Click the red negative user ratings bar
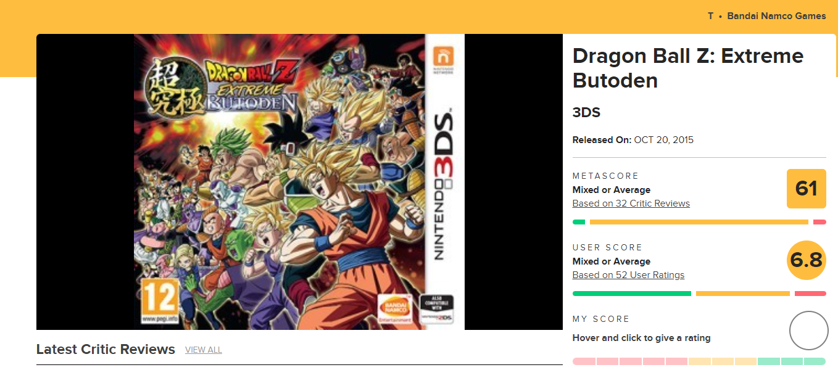 [x=811, y=294]
